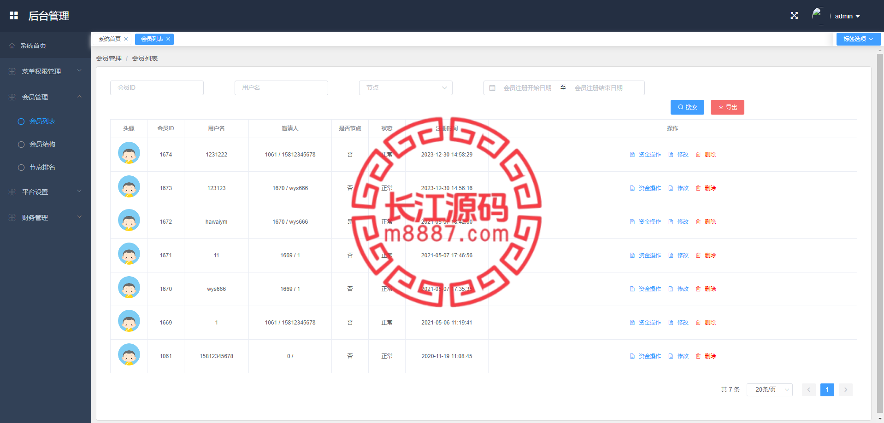
Task: Click the 导出 button
Action: point(727,107)
